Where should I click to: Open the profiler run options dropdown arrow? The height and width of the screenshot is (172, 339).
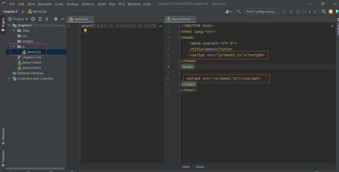click(310, 12)
